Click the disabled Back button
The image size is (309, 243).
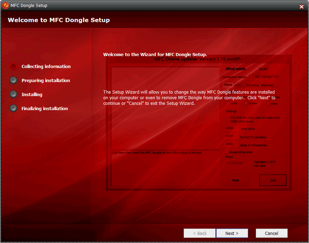pyautogui.click(x=200, y=233)
